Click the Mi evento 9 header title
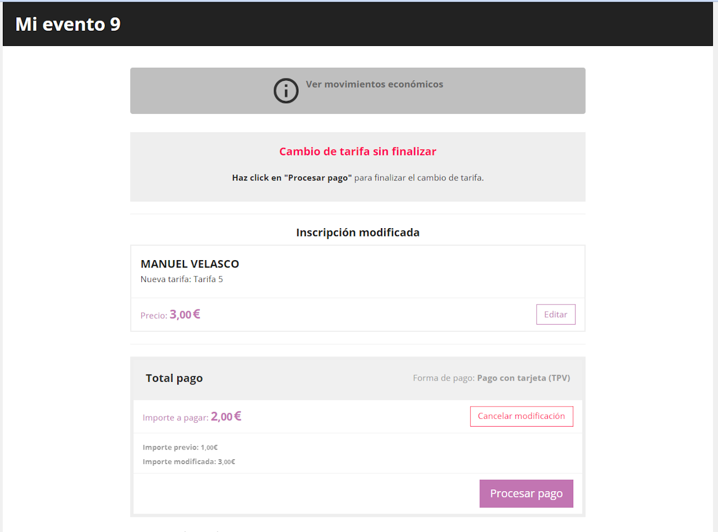The height and width of the screenshot is (532, 718). tap(68, 24)
